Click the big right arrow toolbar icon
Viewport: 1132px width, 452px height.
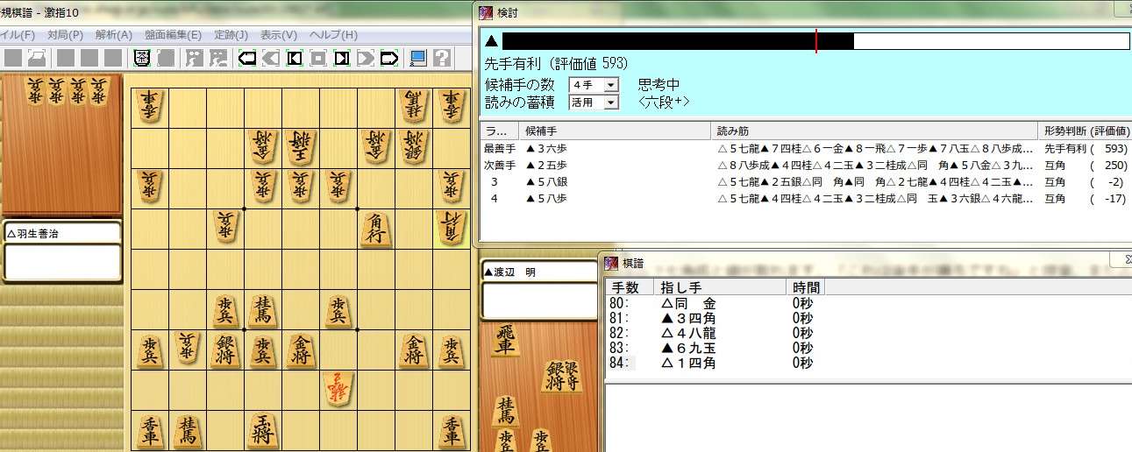[389, 58]
